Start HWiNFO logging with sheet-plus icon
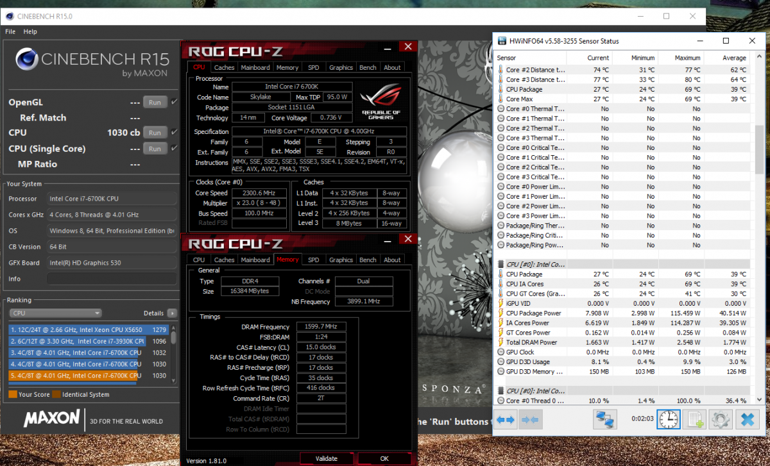Screen dimensions: 770x466 coord(694,420)
